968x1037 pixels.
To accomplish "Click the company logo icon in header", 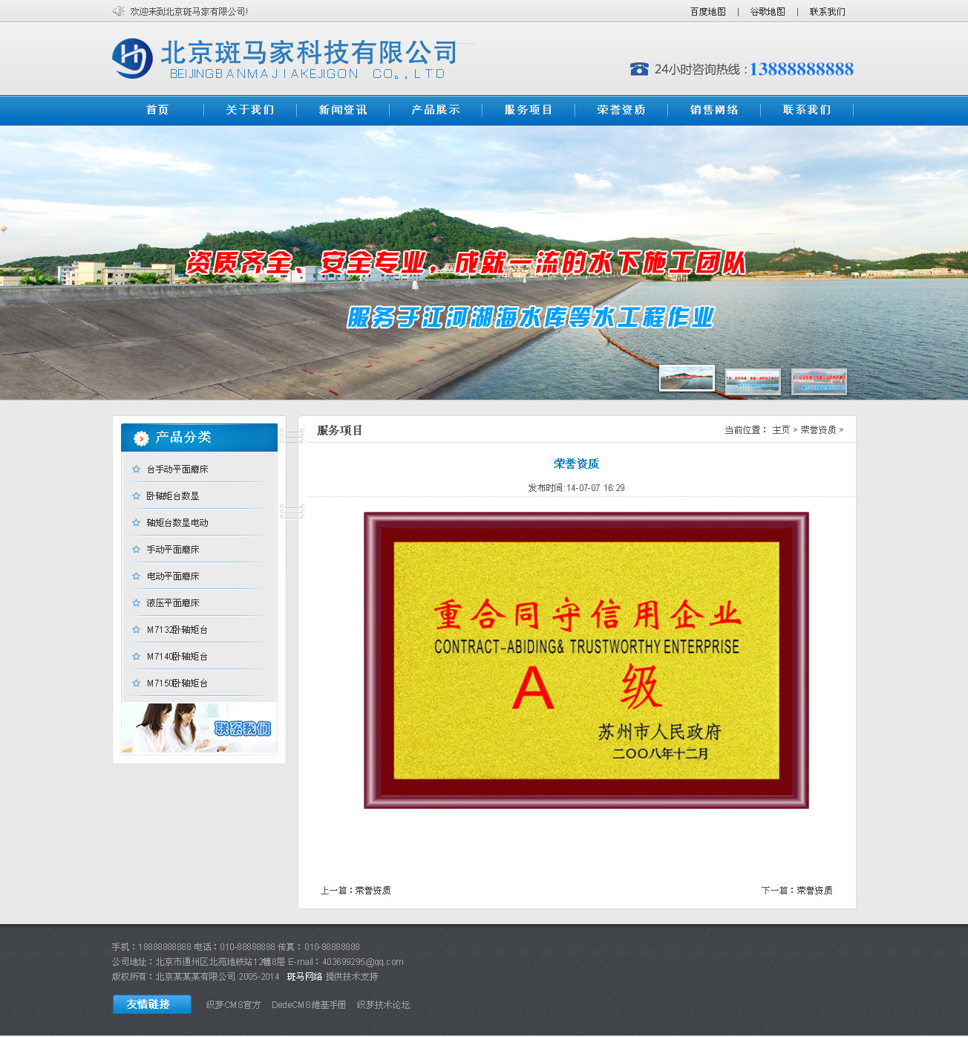I will [x=132, y=58].
